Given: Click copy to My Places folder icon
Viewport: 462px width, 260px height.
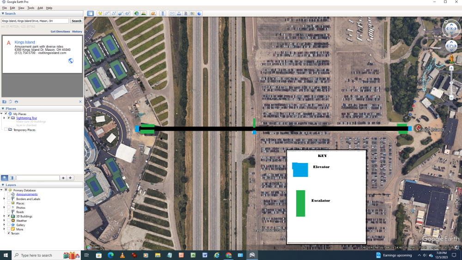Looking at the screenshot, I should pyautogui.click(x=5, y=102).
